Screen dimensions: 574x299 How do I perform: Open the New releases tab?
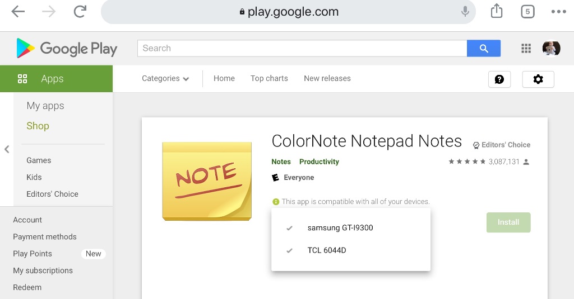tap(327, 78)
